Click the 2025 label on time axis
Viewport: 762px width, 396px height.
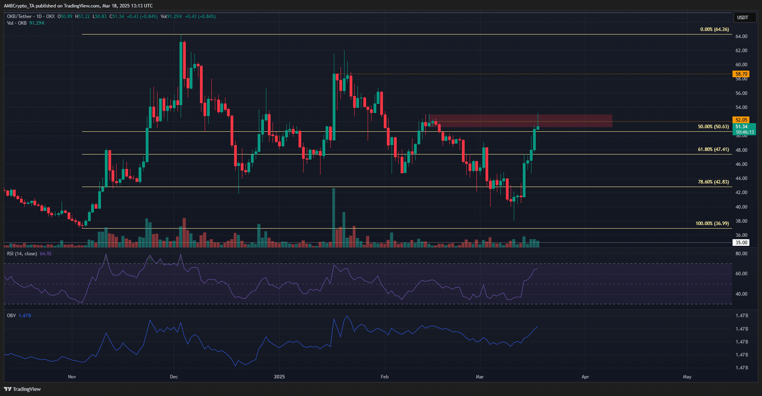click(x=279, y=377)
